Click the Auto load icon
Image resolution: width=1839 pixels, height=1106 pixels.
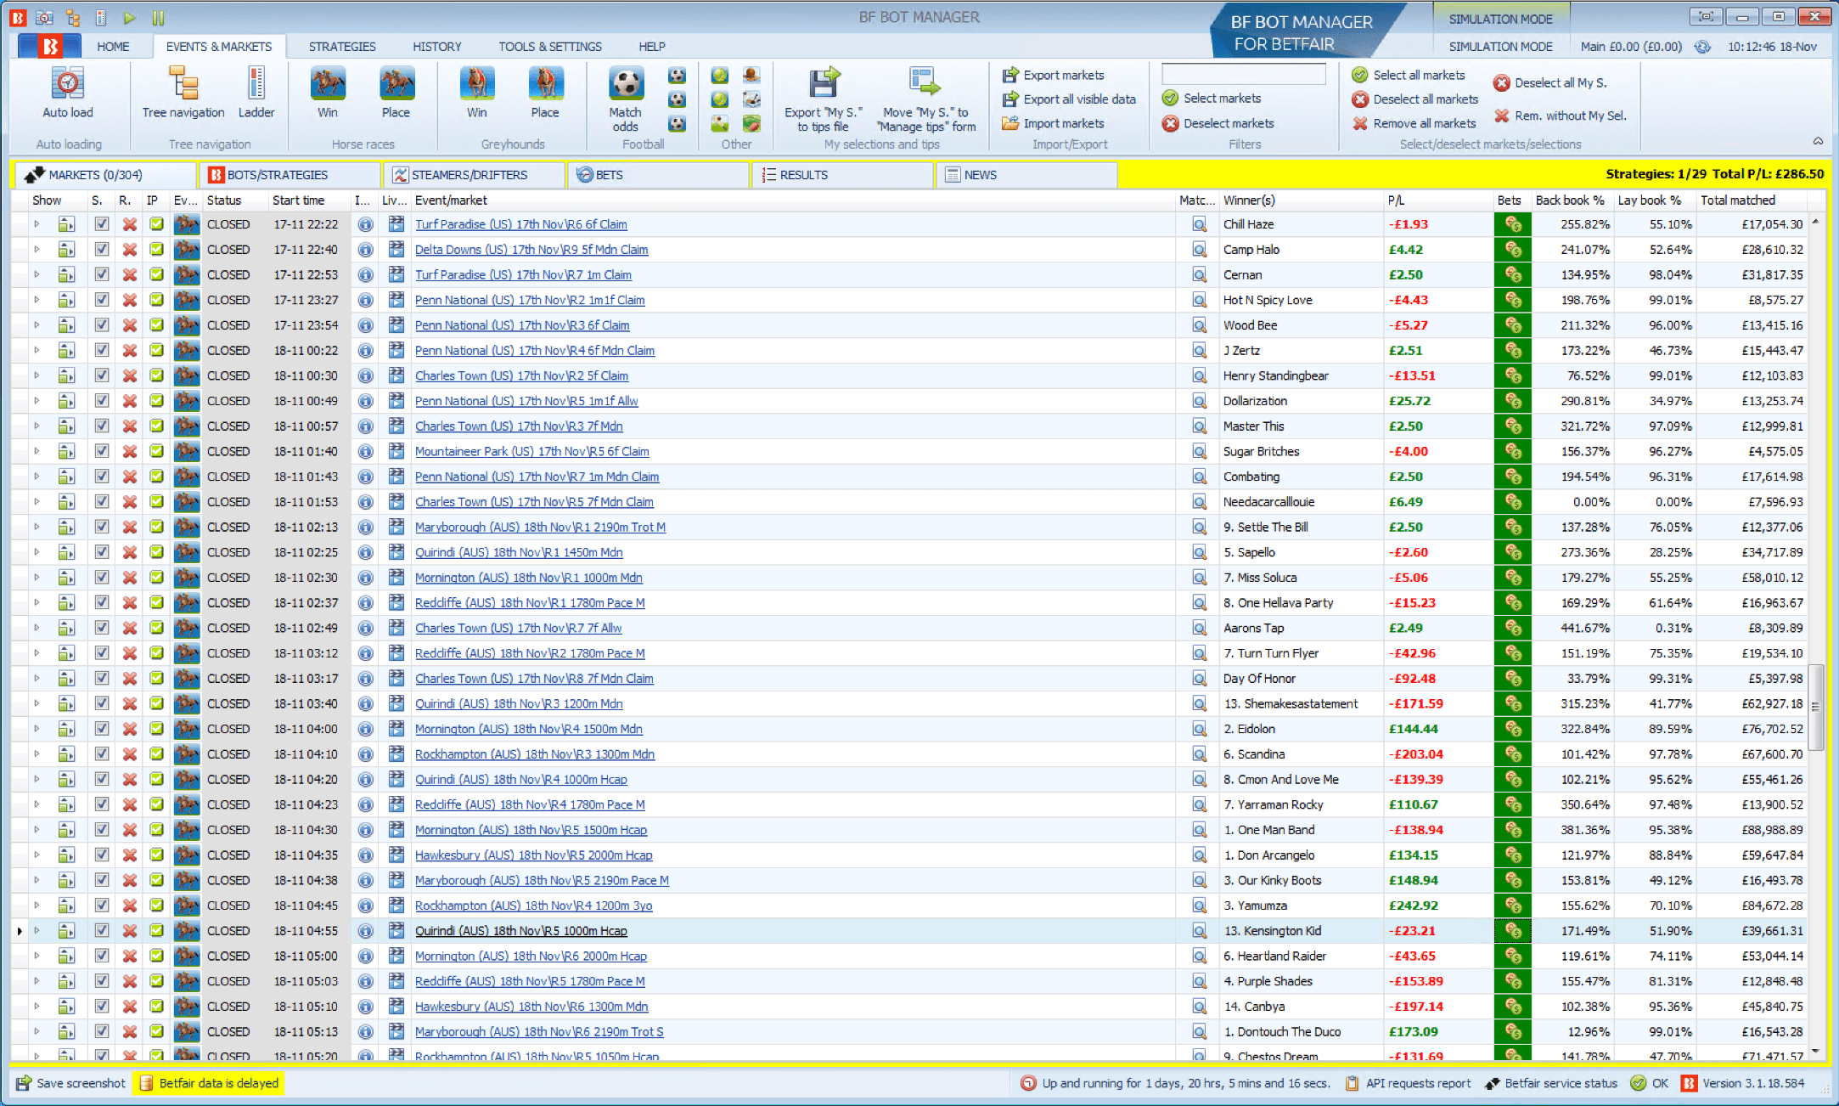point(67,84)
